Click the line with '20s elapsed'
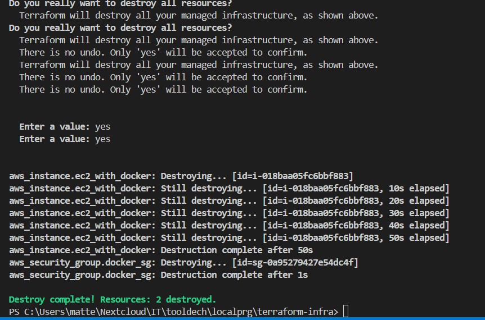Image resolution: width=485 pixels, height=320 pixels. pos(229,201)
